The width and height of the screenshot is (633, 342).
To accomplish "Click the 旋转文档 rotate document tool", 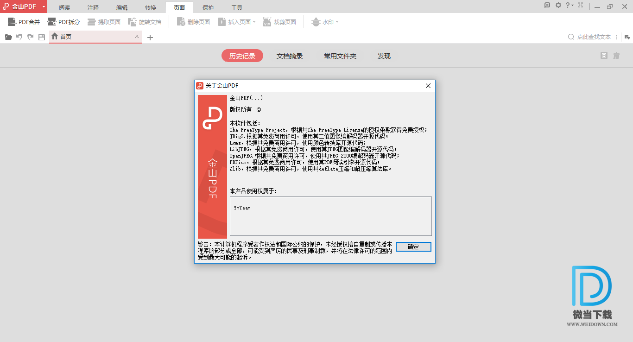I will (144, 22).
